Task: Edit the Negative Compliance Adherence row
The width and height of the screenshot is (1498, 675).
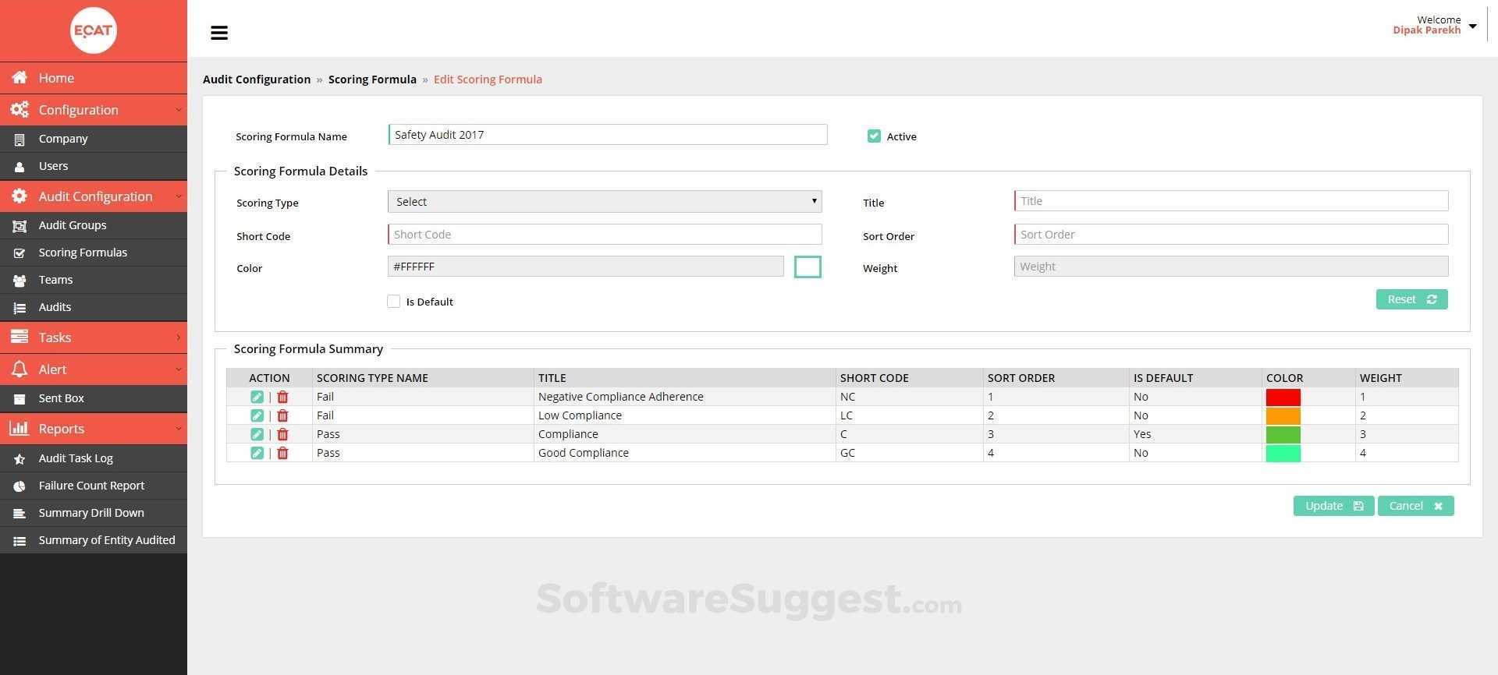Action: tap(257, 397)
